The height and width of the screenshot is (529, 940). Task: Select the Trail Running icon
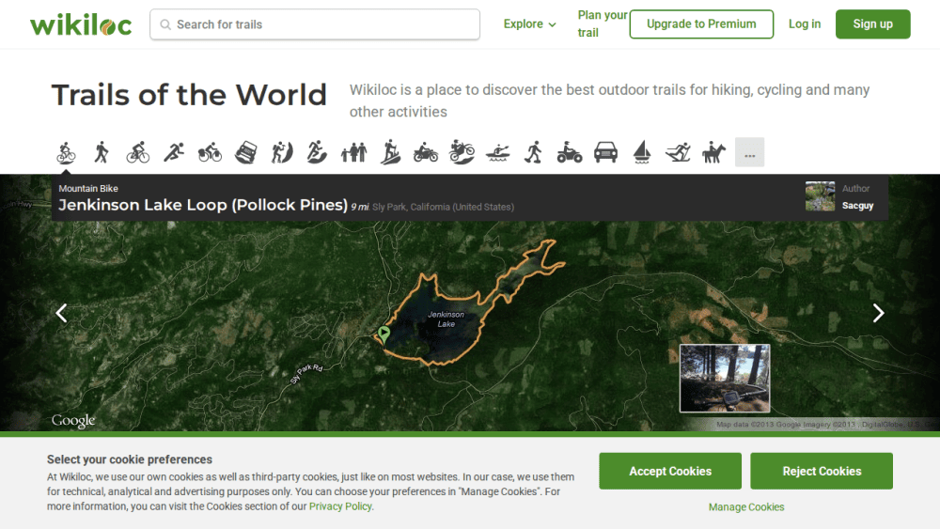click(x=317, y=152)
